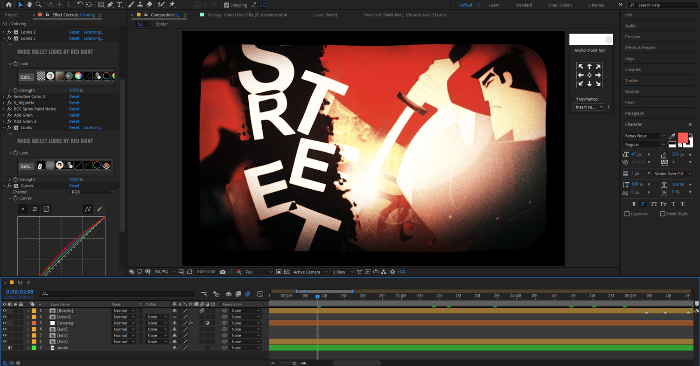Select the Hand tool

[29, 5]
